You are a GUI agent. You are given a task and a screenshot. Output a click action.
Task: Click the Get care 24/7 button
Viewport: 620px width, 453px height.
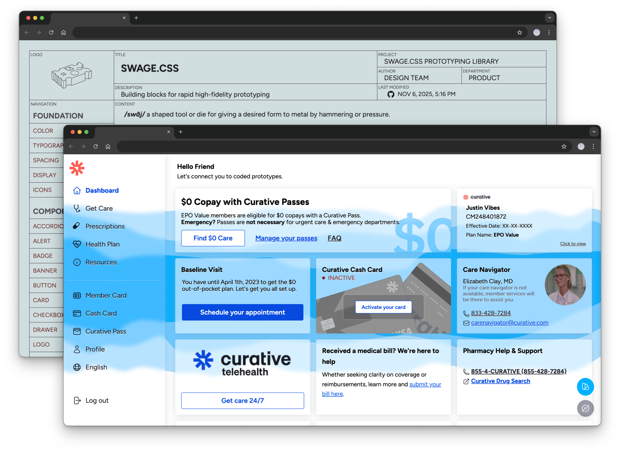click(x=242, y=400)
